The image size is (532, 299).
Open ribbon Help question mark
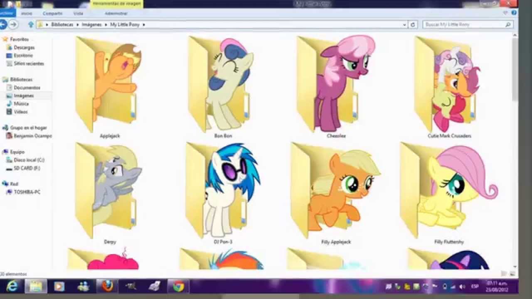[x=515, y=13]
